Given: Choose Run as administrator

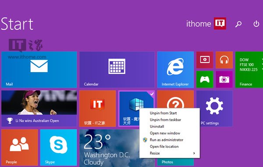Looking at the screenshot, I should [x=167, y=140].
